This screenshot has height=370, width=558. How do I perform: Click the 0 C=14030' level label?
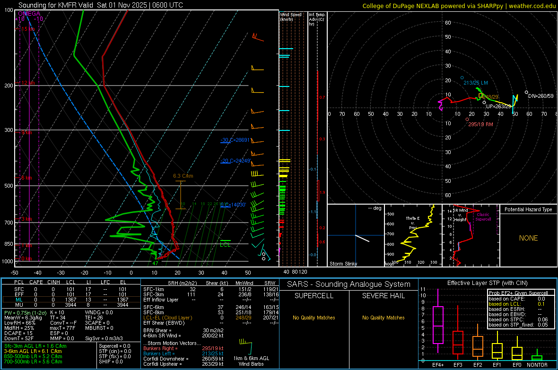coord(233,205)
